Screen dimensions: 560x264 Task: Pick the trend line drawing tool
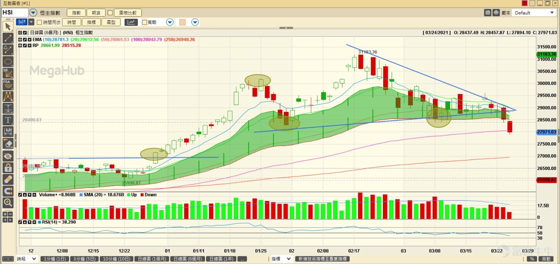(8, 38)
